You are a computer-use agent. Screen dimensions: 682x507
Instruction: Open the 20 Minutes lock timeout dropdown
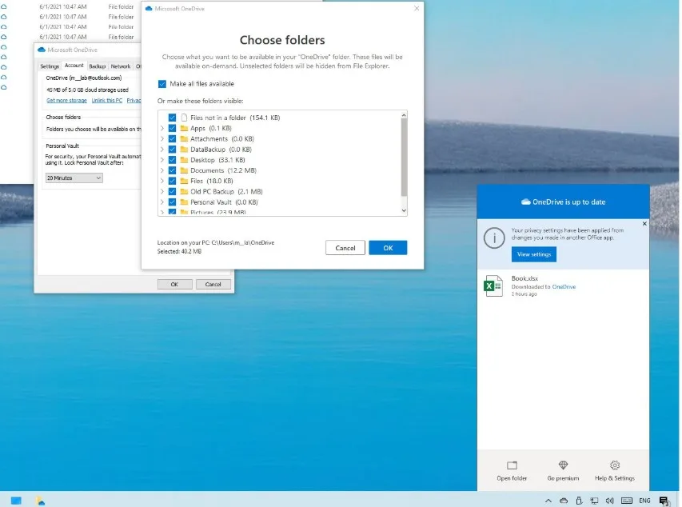(74, 178)
